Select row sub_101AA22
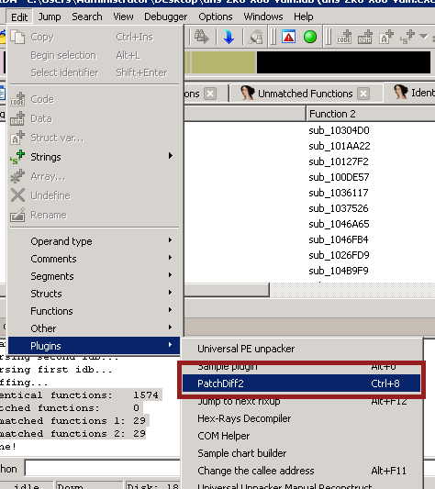This screenshot has height=489, width=435. click(340, 146)
